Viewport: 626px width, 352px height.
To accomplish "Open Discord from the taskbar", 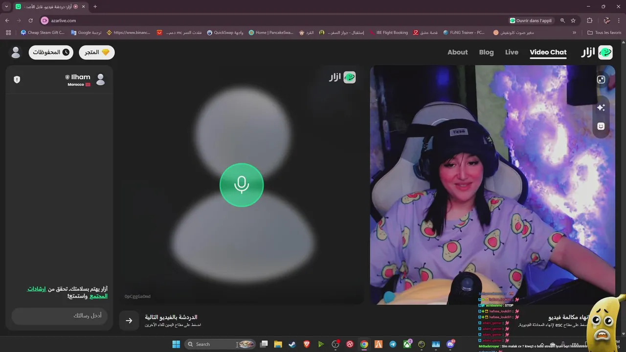I will click(450, 344).
